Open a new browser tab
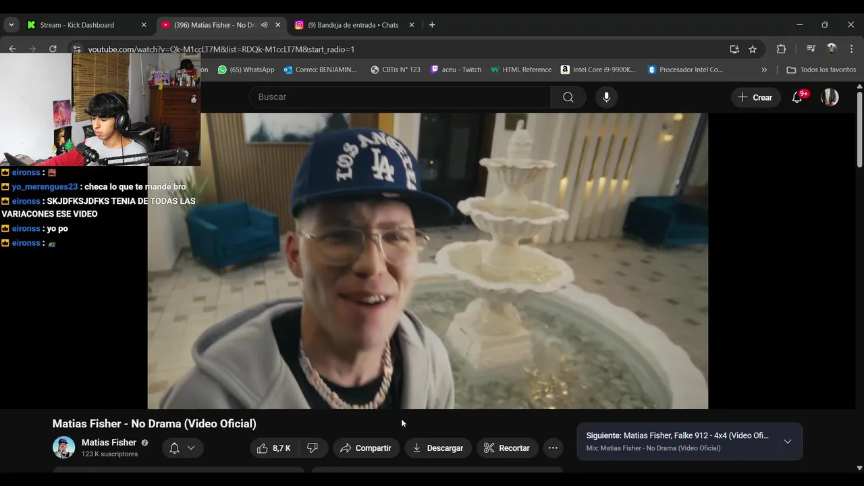The height and width of the screenshot is (486, 864). coord(432,25)
